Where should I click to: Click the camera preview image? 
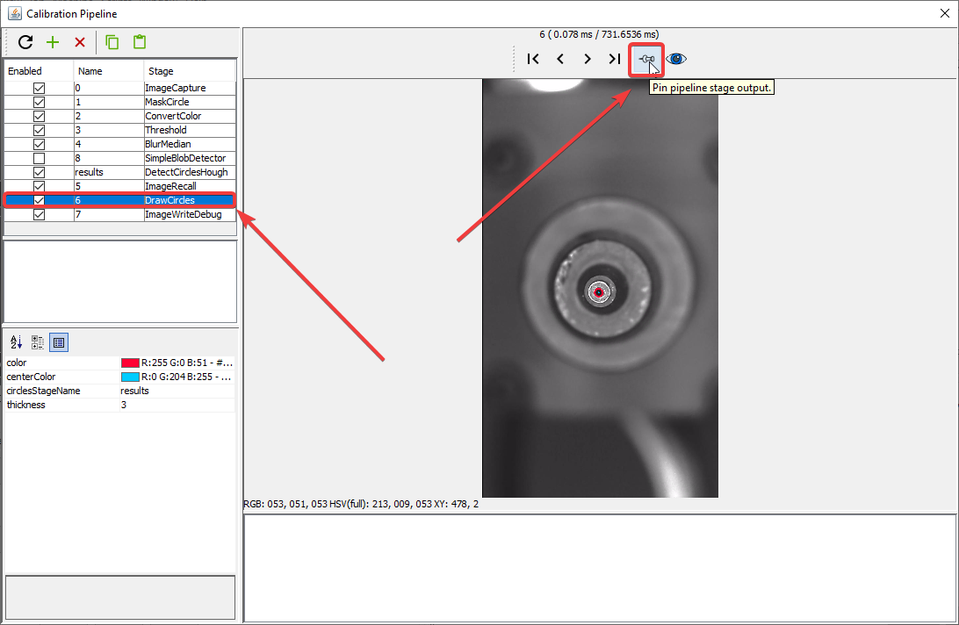coord(600,288)
